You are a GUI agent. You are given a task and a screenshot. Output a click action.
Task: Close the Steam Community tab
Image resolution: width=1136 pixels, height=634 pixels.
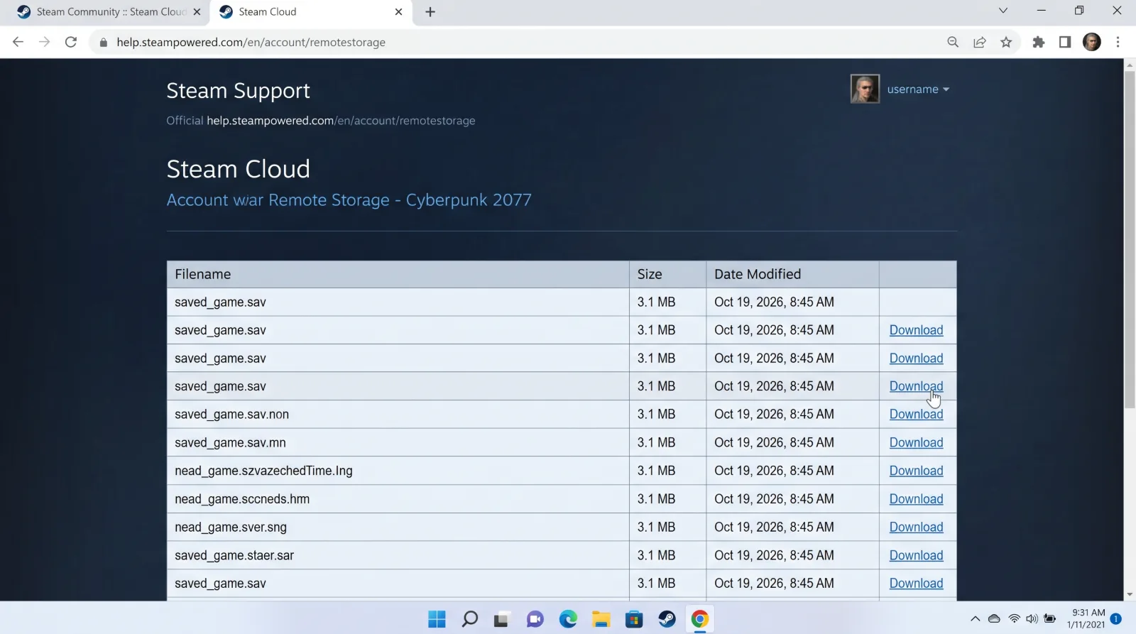(197, 12)
